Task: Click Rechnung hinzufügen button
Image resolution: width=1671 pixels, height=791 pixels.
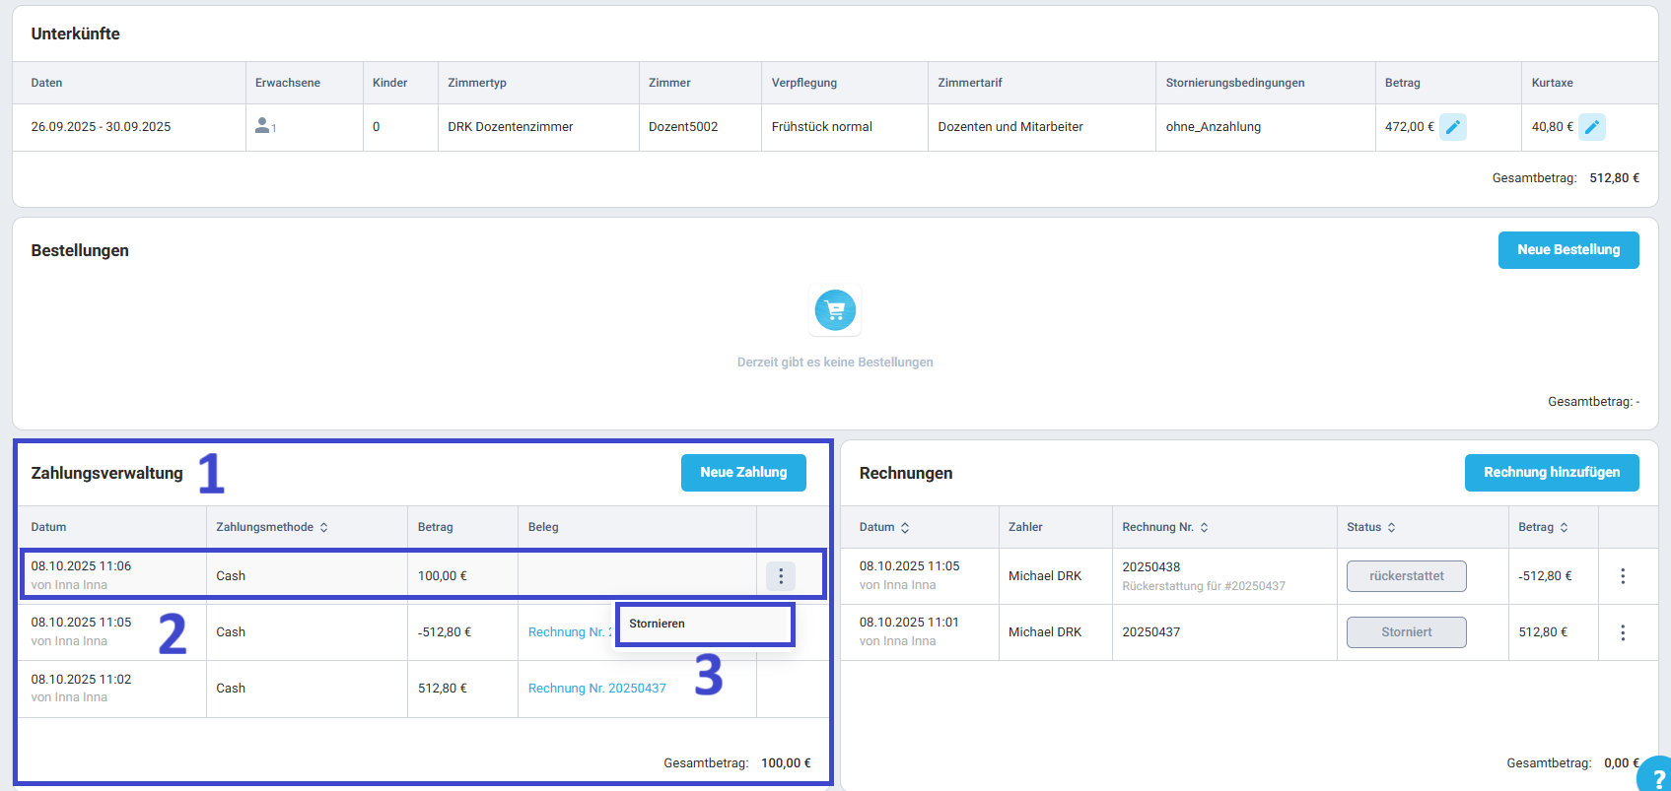Action: click(1552, 473)
